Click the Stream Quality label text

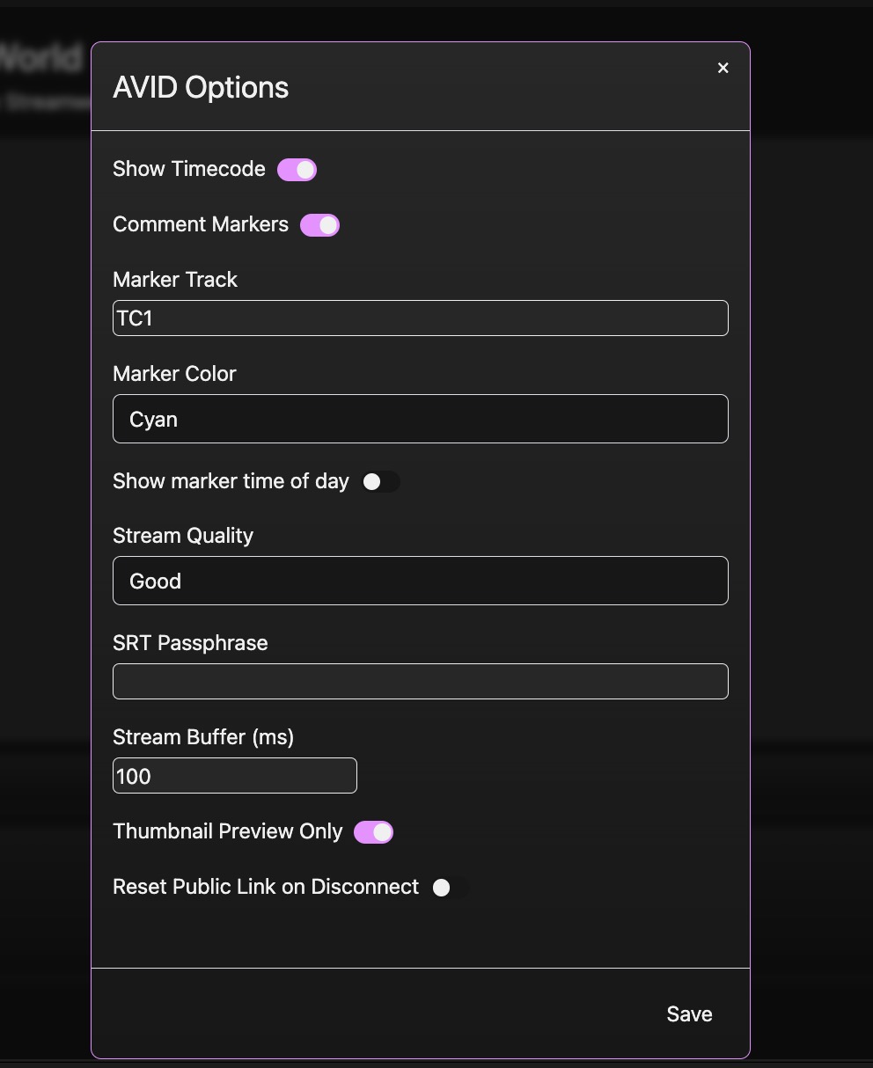[182, 536]
